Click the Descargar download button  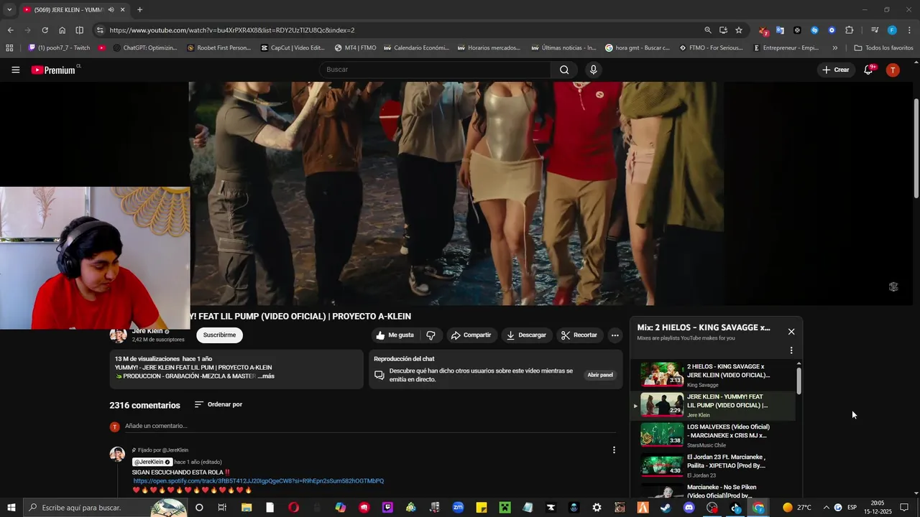pos(526,335)
